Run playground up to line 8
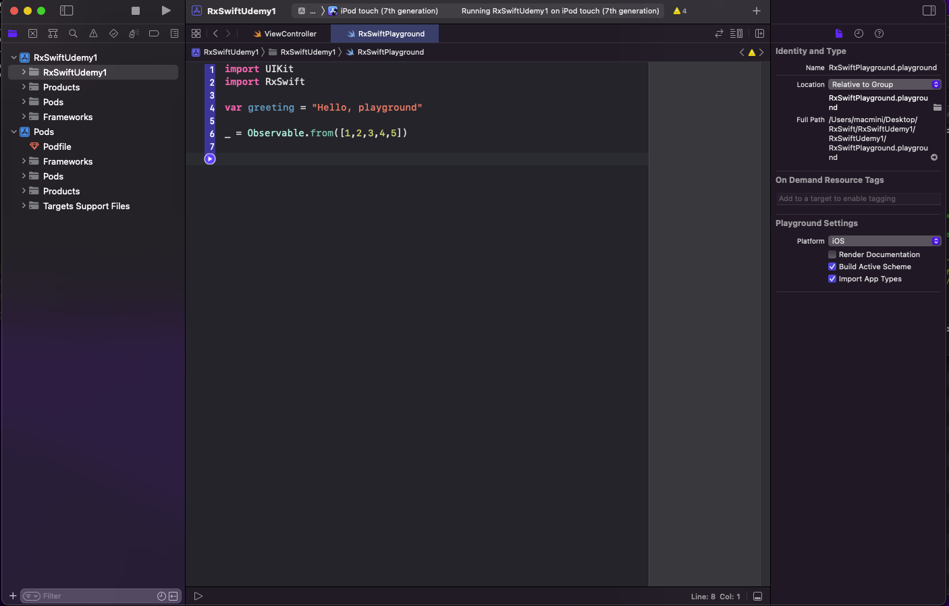Screen dimensions: 949x606 [x=210, y=159]
